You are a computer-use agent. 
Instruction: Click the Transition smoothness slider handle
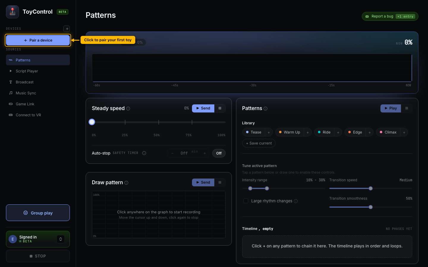371,207
